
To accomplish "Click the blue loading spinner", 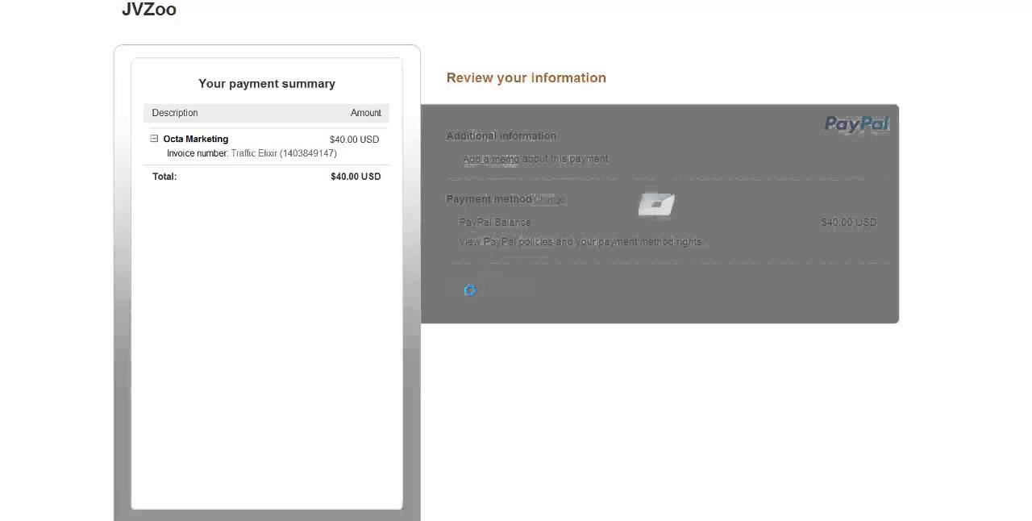I will [x=470, y=290].
